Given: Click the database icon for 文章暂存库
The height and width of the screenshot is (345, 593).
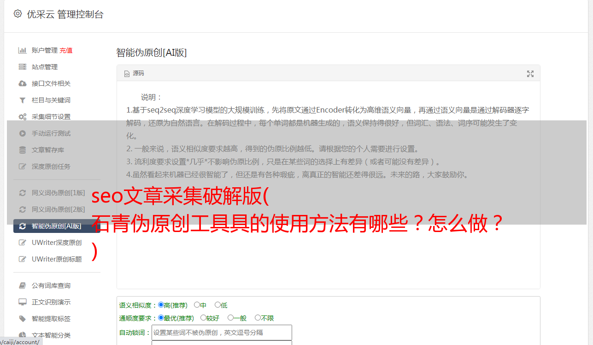Looking at the screenshot, I should pyautogui.click(x=22, y=150).
